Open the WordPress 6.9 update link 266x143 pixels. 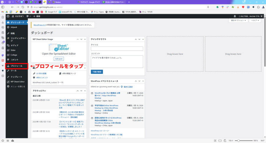pos(42,25)
